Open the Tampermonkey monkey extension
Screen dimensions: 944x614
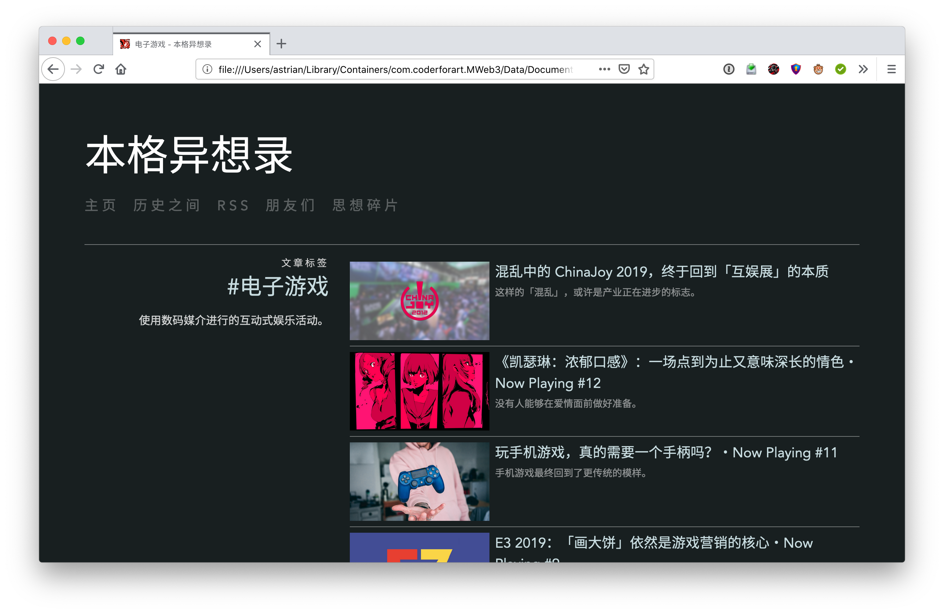pos(818,69)
